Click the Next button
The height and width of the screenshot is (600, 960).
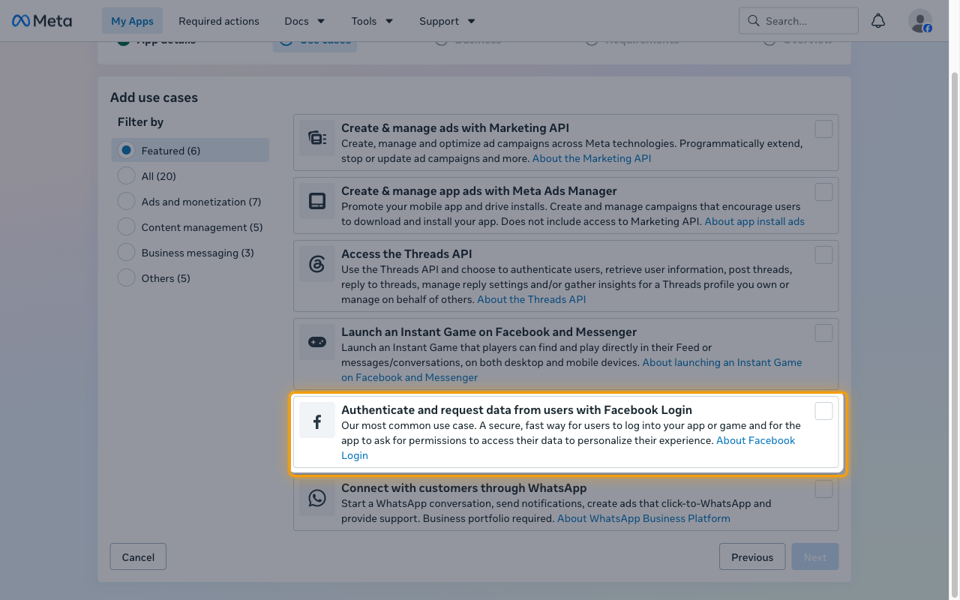(x=815, y=557)
